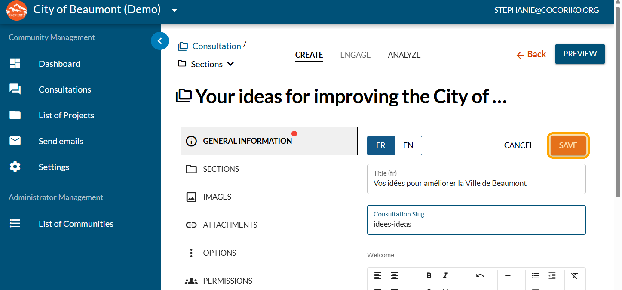The width and height of the screenshot is (622, 290).
Task: Align text left in the Welcome editor
Action: tap(377, 275)
